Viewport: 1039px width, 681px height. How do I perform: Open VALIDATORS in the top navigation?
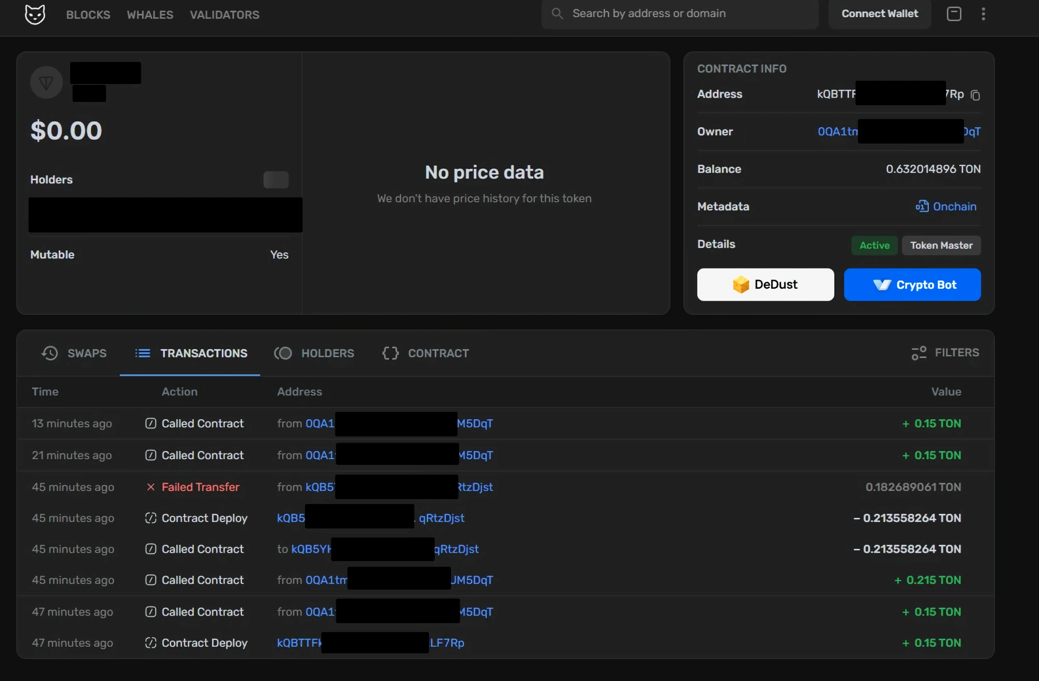[224, 15]
